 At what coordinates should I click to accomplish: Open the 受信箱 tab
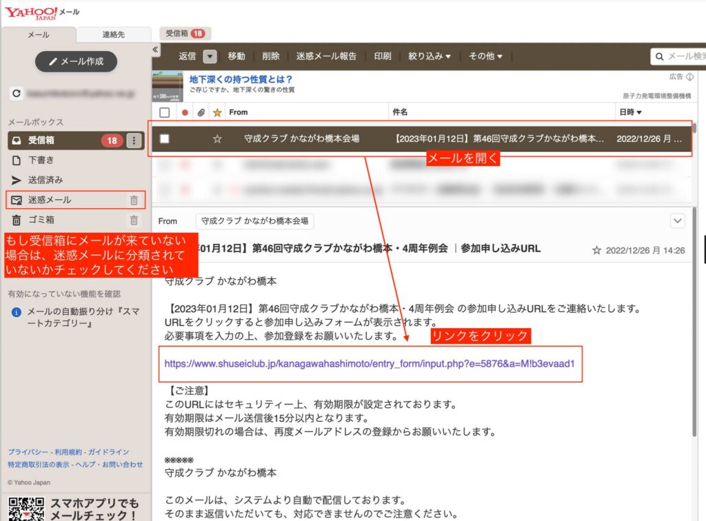coord(185,33)
